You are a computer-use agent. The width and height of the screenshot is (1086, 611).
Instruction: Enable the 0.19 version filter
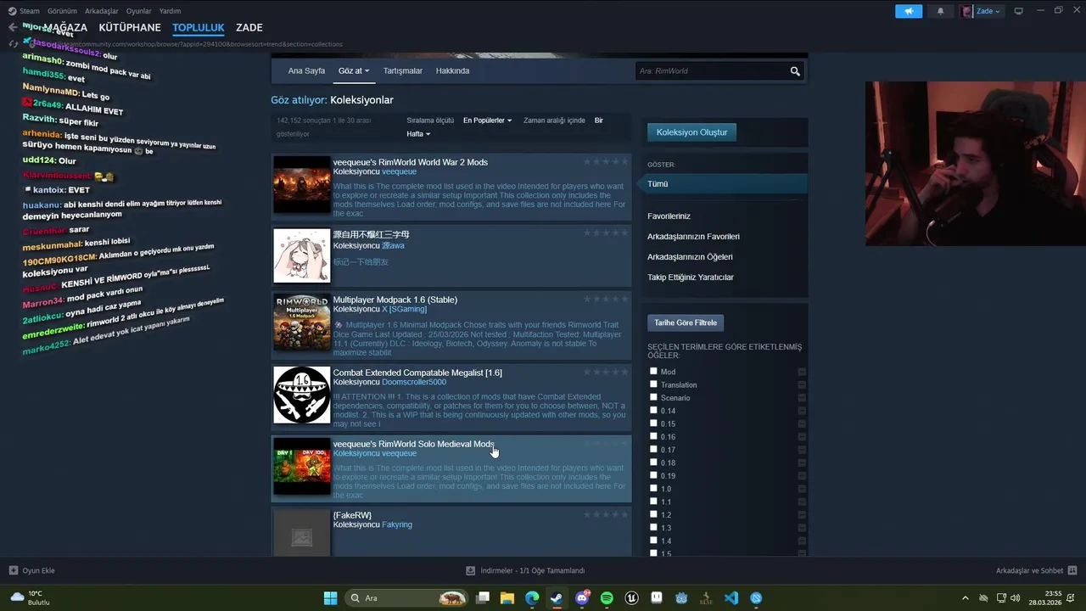(x=653, y=474)
